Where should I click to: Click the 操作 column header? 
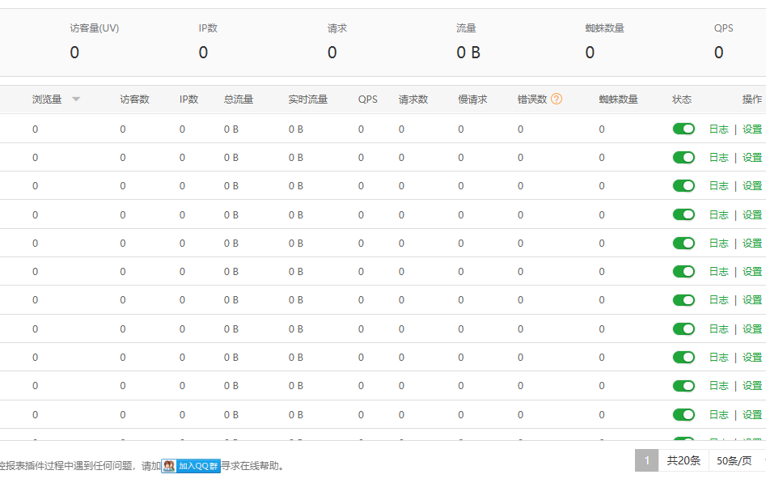[x=751, y=100]
